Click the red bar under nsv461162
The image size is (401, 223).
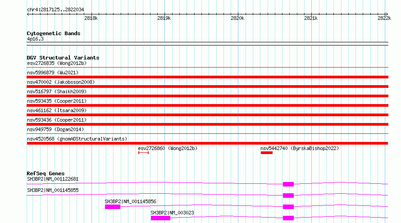click(207, 115)
